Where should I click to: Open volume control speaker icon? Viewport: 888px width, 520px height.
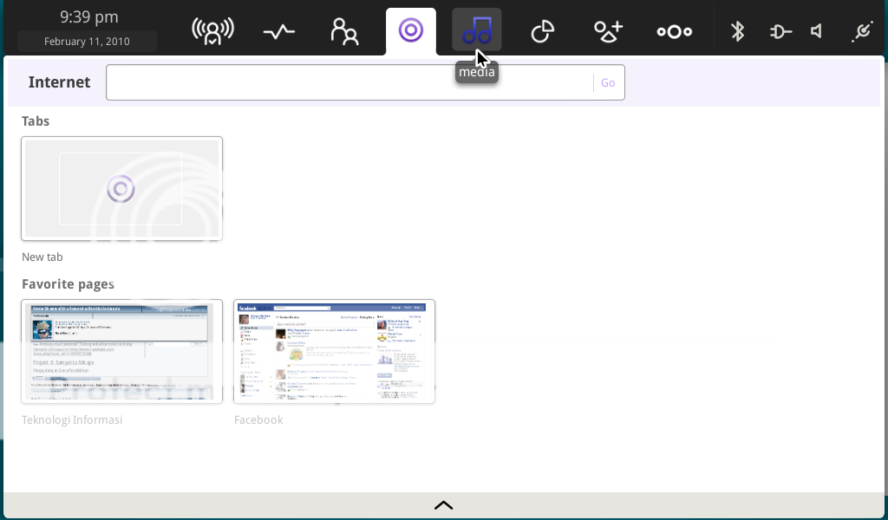click(817, 32)
